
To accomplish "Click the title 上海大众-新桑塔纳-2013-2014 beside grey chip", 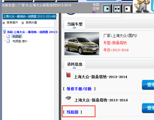I will pyautogui.click(x=101, y=100).
